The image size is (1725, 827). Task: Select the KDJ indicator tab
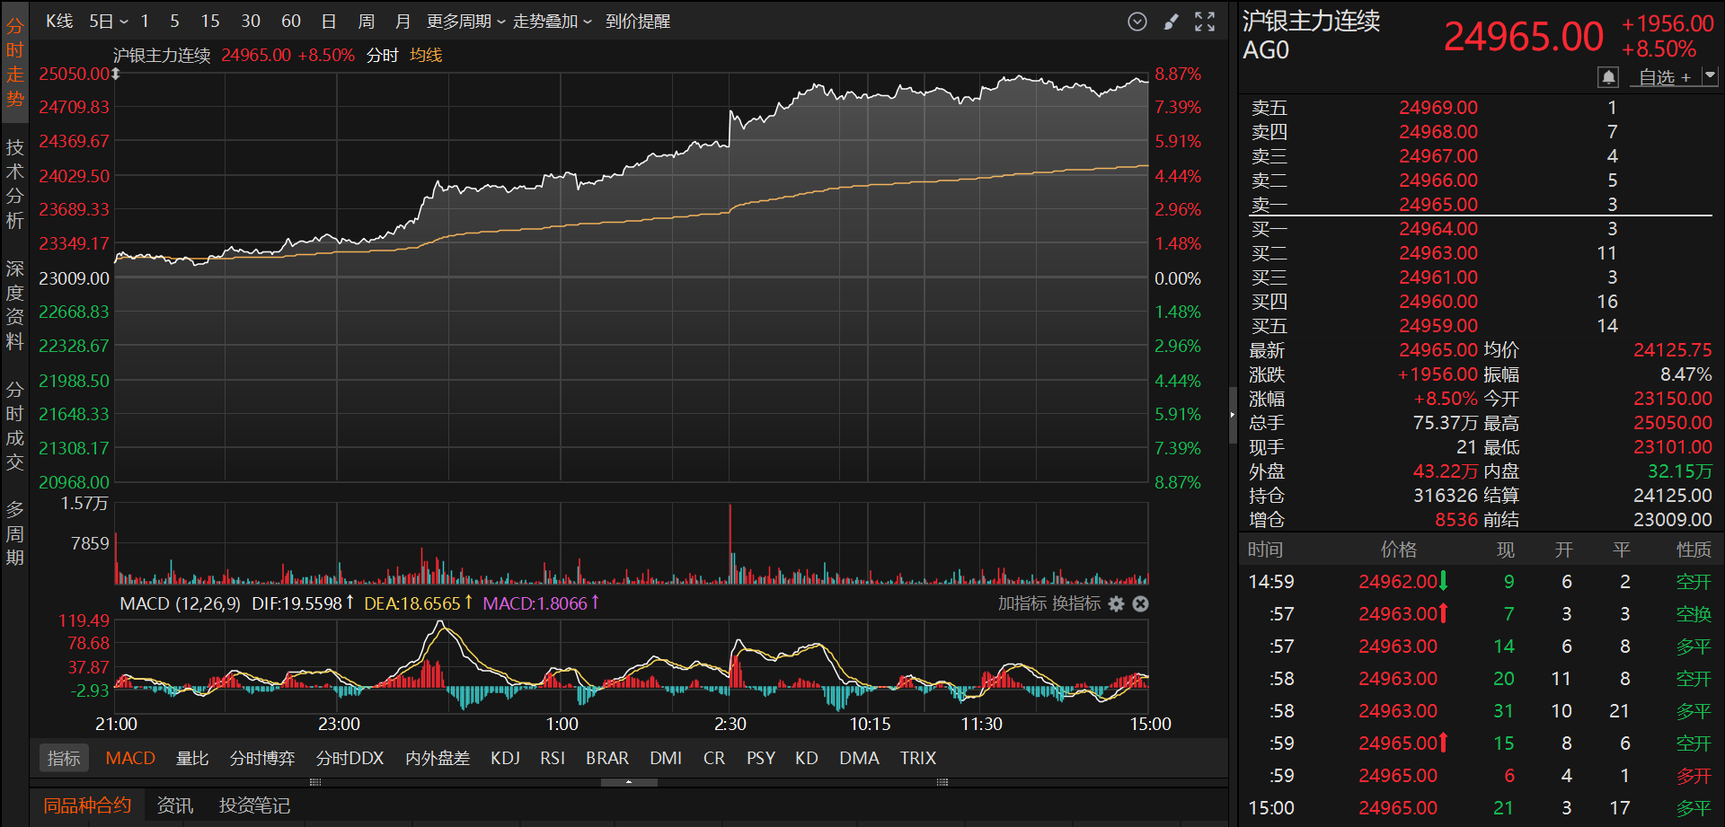(505, 758)
